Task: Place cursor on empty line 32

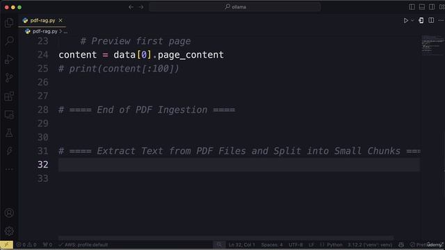Action: [x=238, y=165]
